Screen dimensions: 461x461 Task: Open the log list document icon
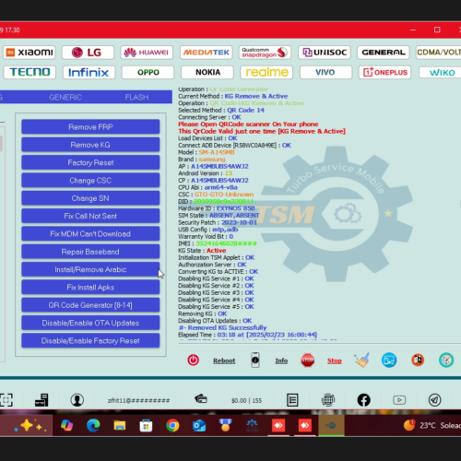click(x=292, y=400)
